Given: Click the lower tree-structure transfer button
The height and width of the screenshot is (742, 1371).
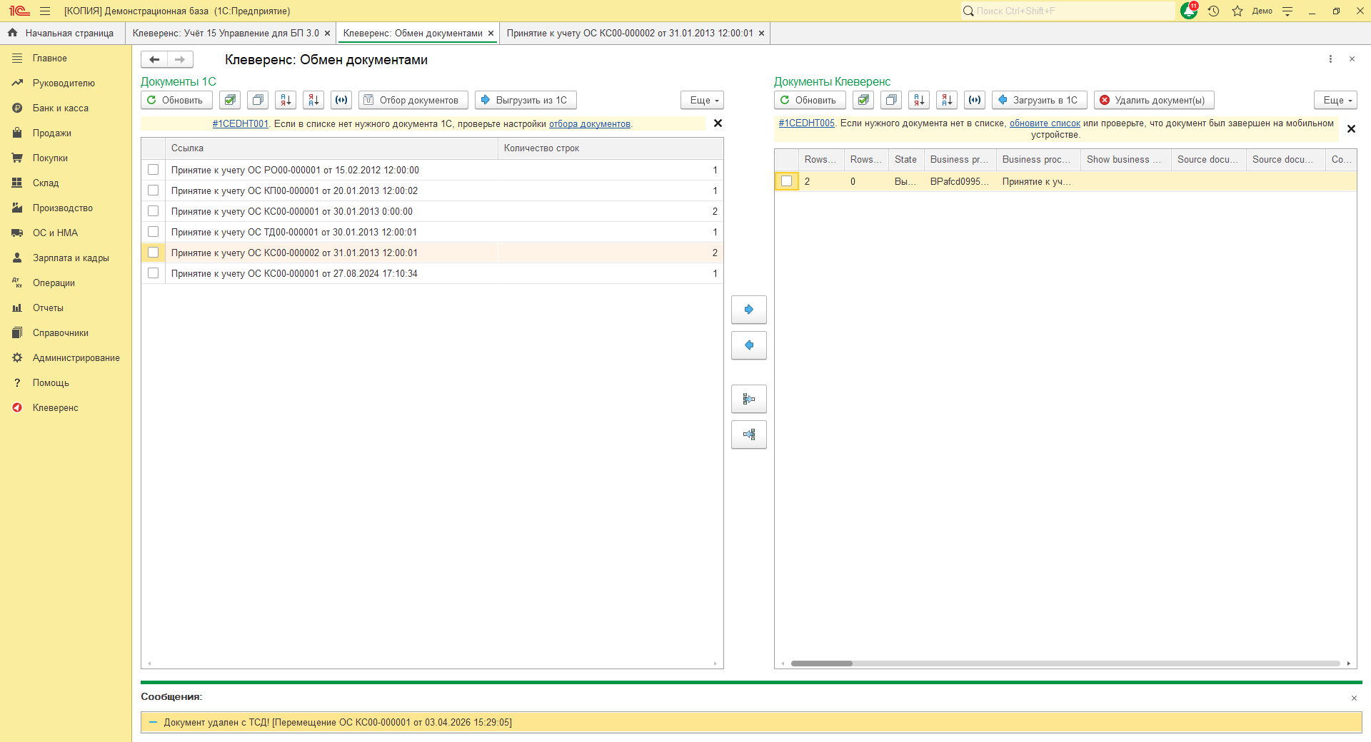Looking at the screenshot, I should point(749,434).
